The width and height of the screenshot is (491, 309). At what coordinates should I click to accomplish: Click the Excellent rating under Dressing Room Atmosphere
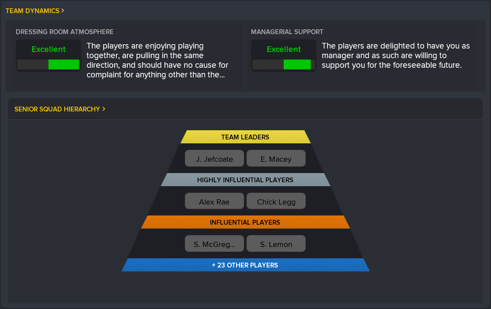pos(49,49)
